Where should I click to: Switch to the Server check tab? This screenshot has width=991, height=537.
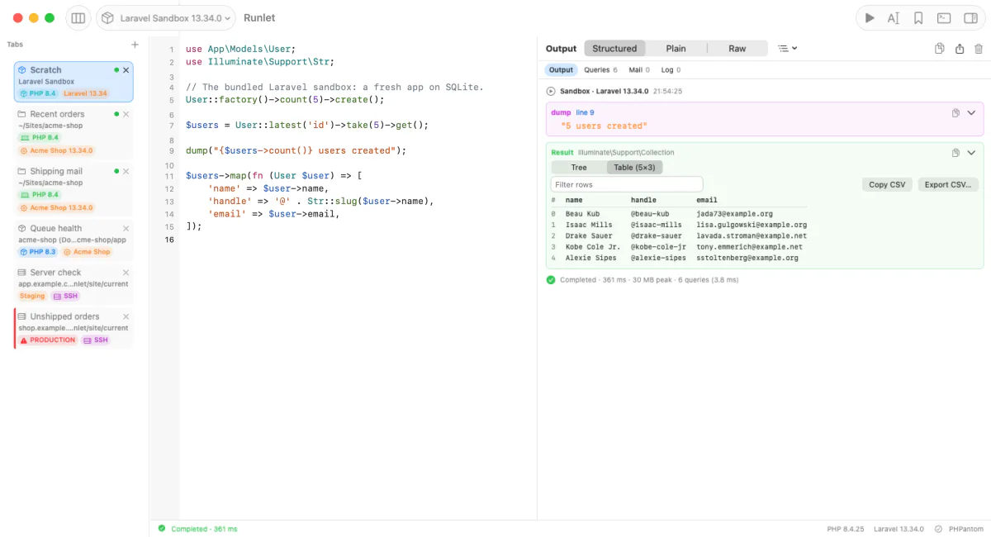(x=73, y=284)
